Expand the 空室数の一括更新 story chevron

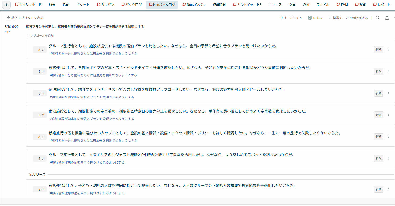(389, 115)
